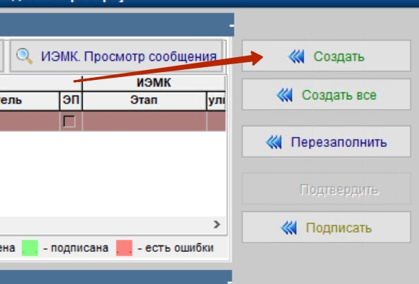Click the table's right scroll arrow
This screenshot has width=419, height=284.
click(217, 225)
